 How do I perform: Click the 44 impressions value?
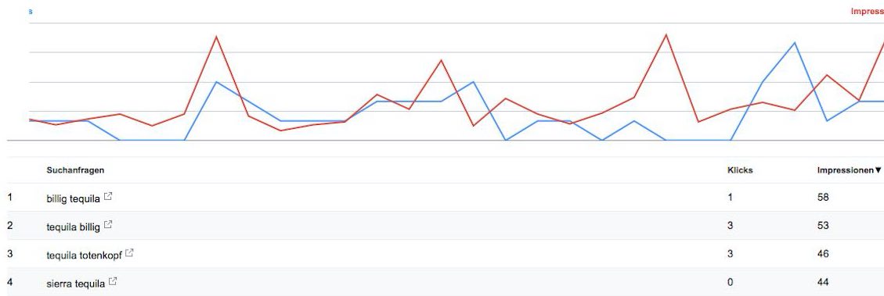[x=823, y=282]
